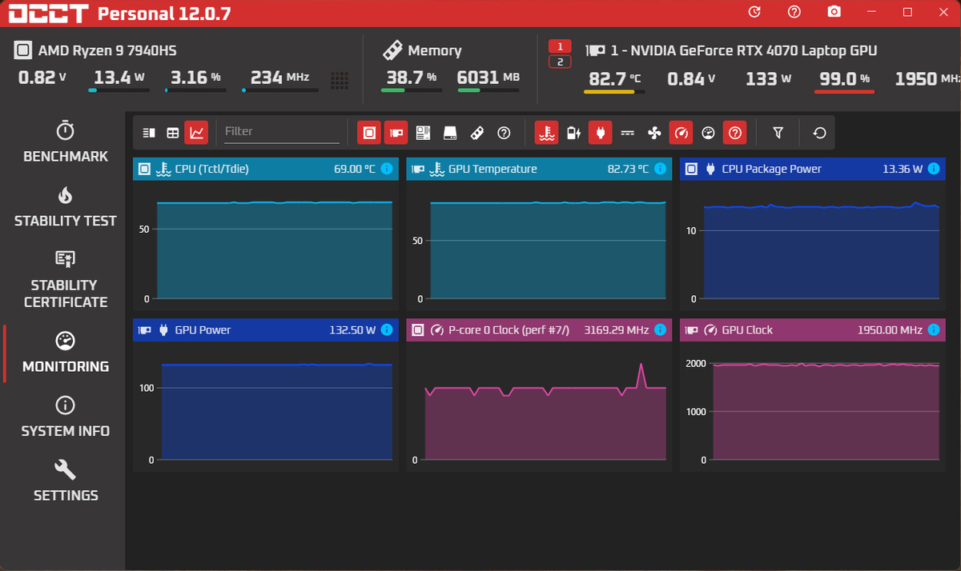This screenshot has width=961, height=571.
Task: Open info for P-core 0 Clock graph
Action: [660, 329]
